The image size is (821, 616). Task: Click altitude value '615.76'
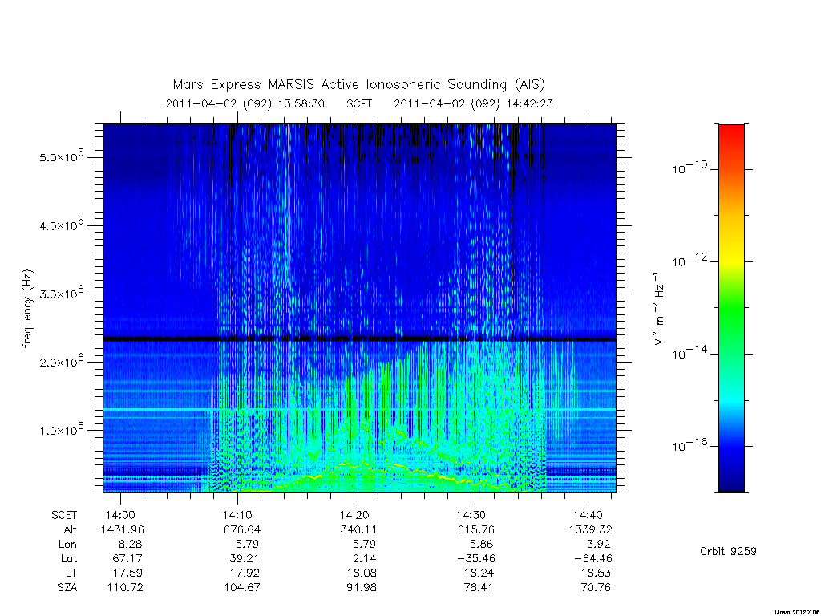476,529
